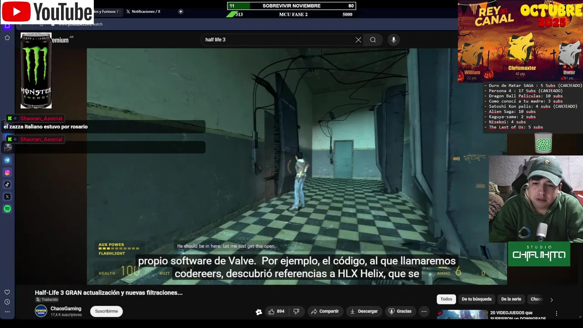The image size is (583, 328).
Task: Dislike the video with thumbs down
Action: coord(296,312)
